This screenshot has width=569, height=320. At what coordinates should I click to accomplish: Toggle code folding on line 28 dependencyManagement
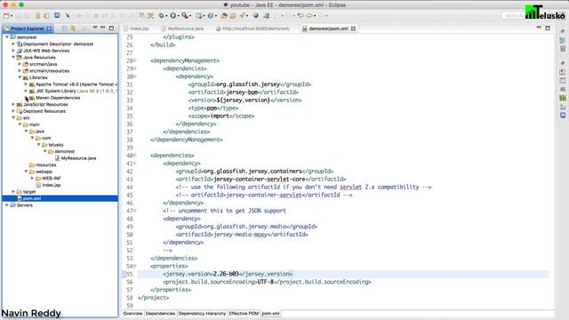(x=135, y=60)
